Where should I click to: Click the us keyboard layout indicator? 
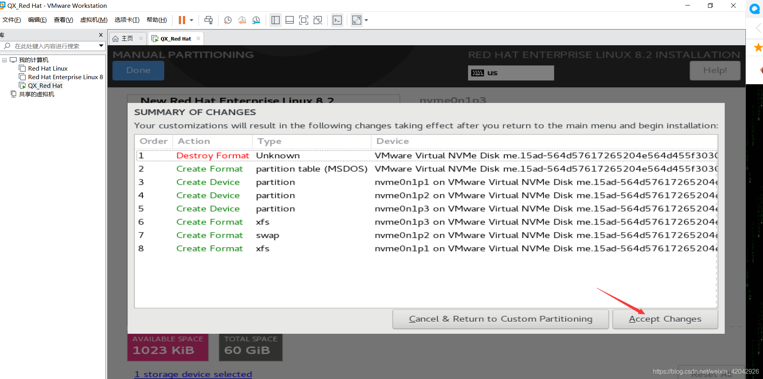(511, 73)
